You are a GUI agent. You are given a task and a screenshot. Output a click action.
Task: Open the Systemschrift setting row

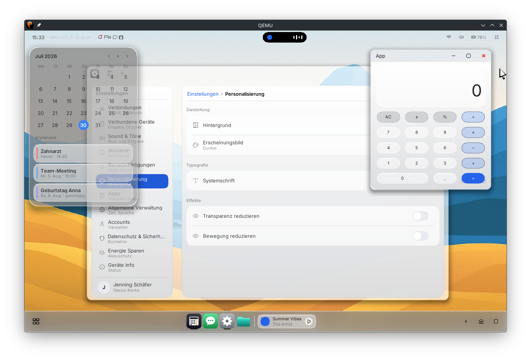[x=279, y=180]
